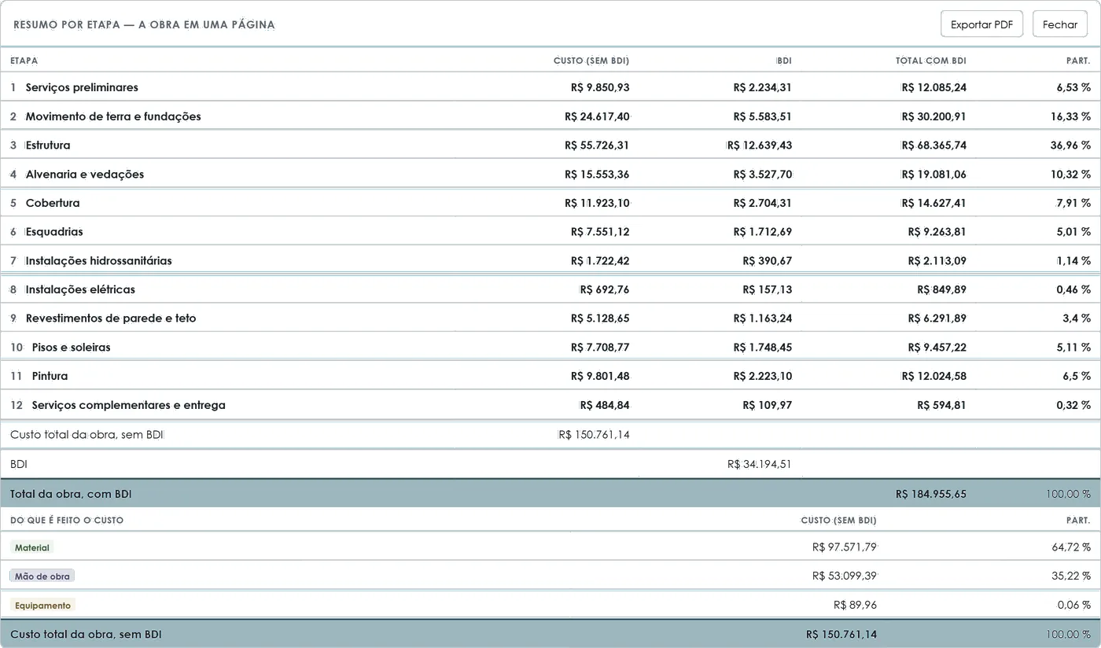The image size is (1101, 648).
Task: Select Estrutura cost value R$ 55.726,31
Action: click(597, 145)
